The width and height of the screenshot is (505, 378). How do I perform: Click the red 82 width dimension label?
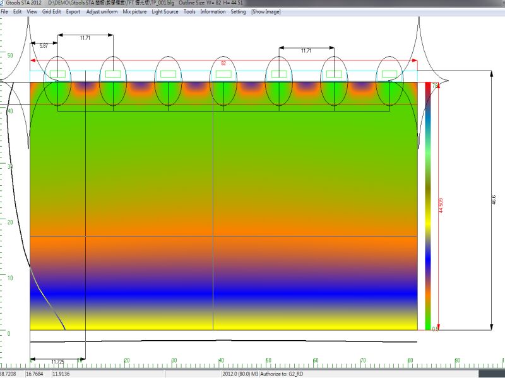(x=223, y=64)
